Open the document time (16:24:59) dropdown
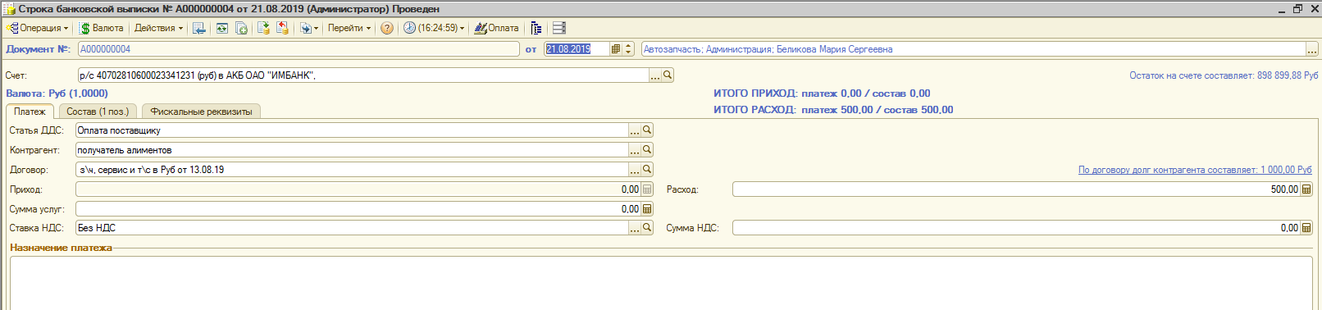The image size is (1322, 310). click(434, 28)
